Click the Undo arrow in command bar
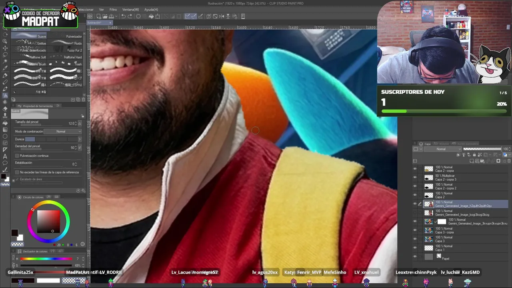 [123, 16]
